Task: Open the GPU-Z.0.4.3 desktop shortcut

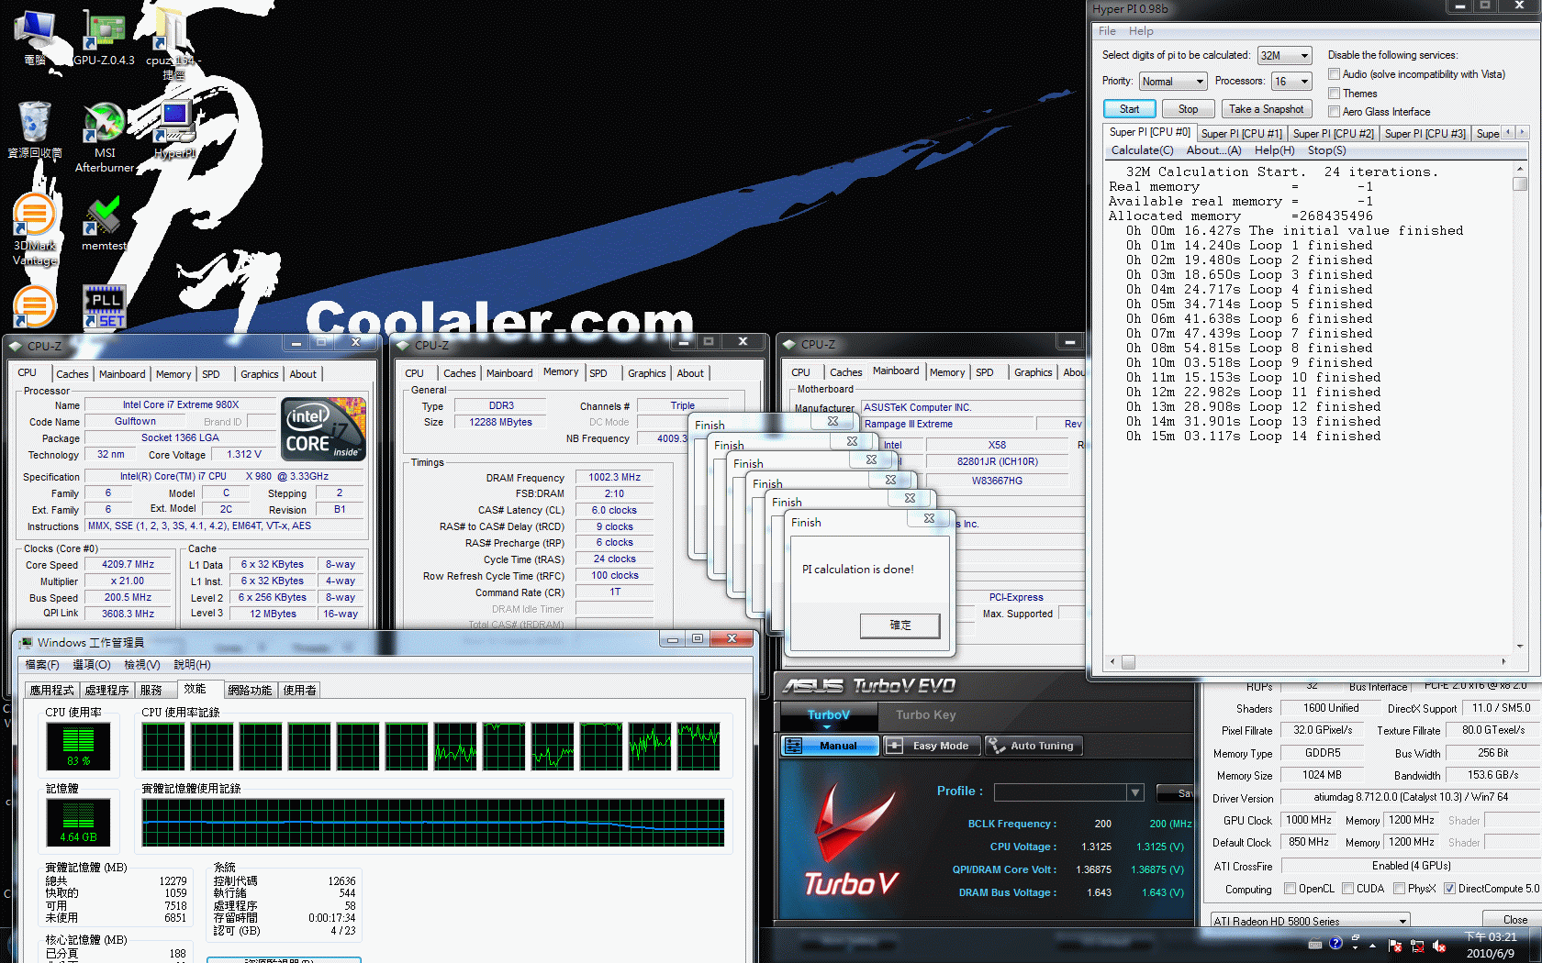Action: click(x=104, y=37)
